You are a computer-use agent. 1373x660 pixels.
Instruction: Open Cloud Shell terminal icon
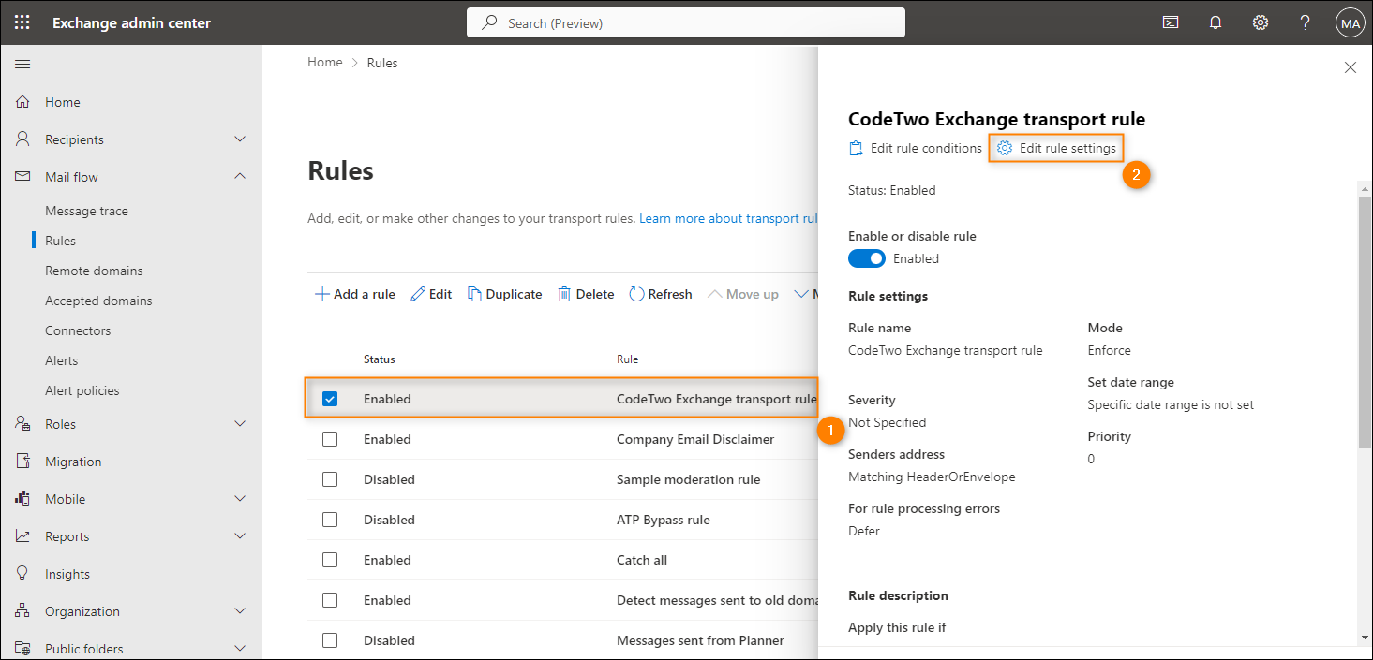point(1171,22)
